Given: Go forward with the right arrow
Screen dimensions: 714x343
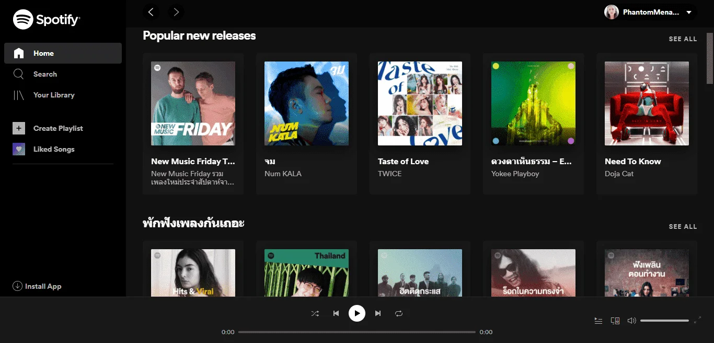Looking at the screenshot, I should pos(176,11).
